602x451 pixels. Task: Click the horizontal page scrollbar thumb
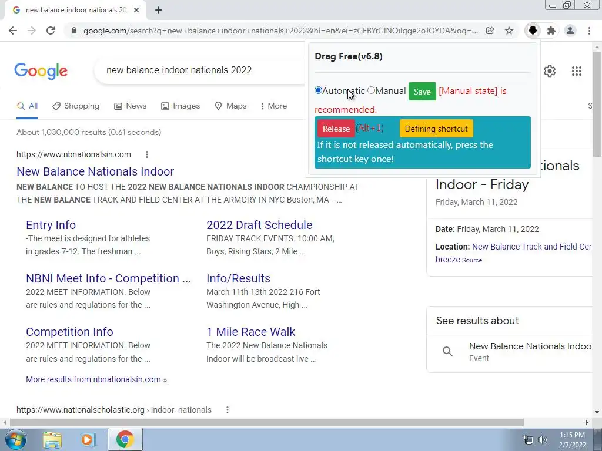click(267, 422)
